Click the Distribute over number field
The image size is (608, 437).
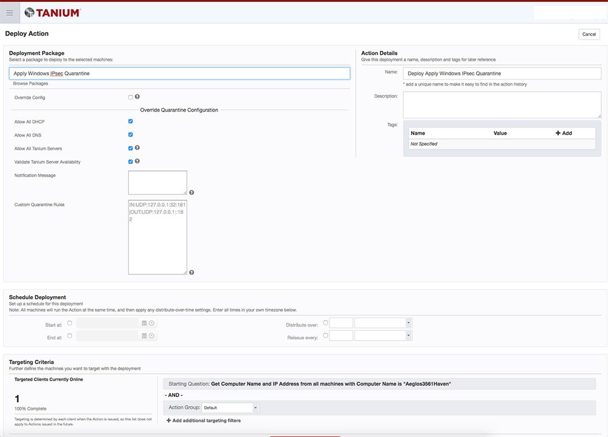point(341,323)
